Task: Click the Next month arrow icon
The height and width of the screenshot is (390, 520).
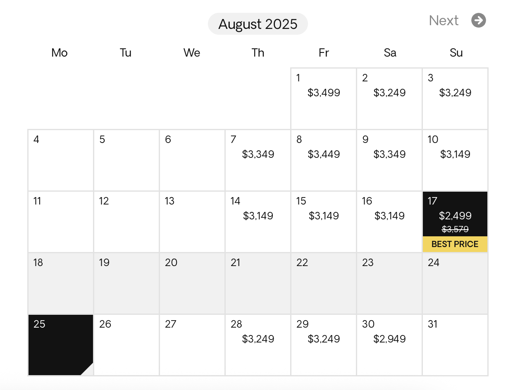Action: 479,20
